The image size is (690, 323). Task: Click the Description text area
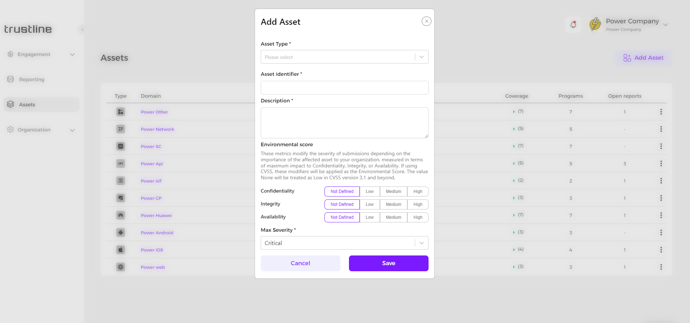point(344,123)
